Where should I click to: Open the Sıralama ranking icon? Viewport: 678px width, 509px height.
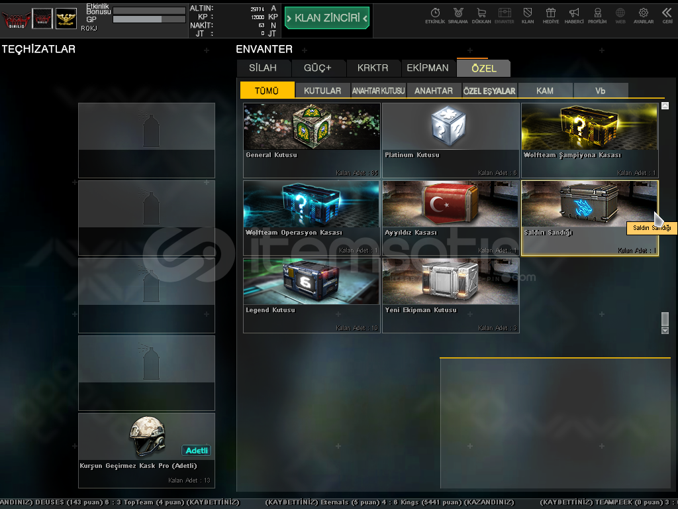point(458,16)
